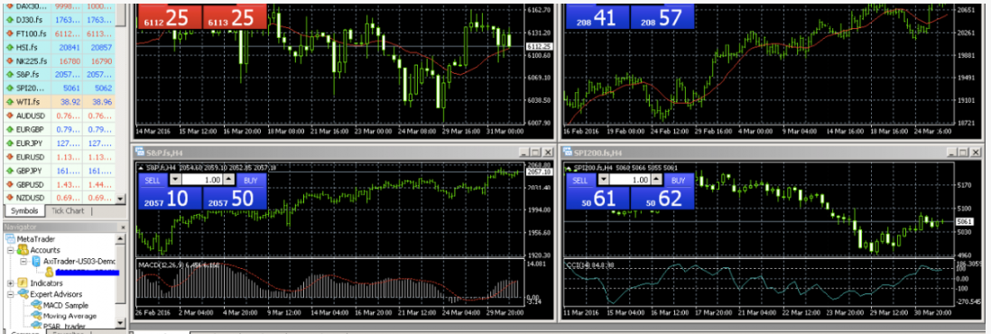Screen dimensions: 991x334
Task: Click the red 6113 25 buy price tile
Action: [x=235, y=17]
